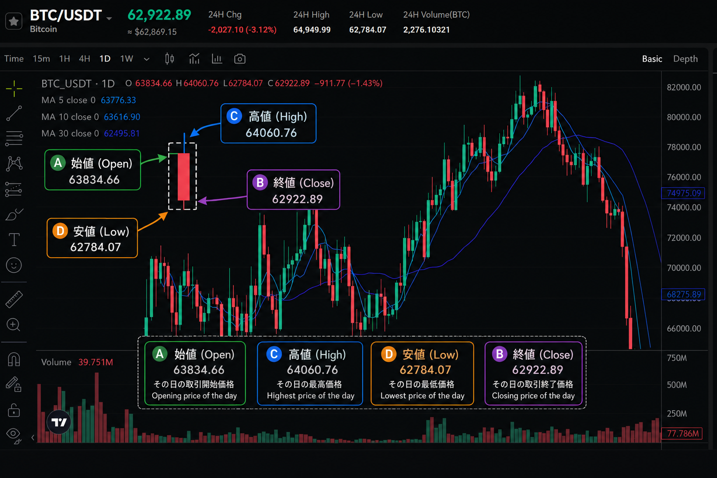Click the zoom in magnifier tool

[x=14, y=325]
